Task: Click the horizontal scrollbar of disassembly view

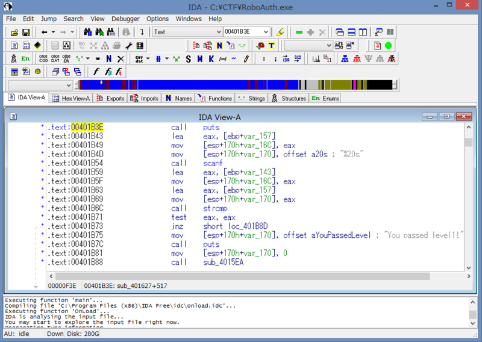Action: click(260, 276)
